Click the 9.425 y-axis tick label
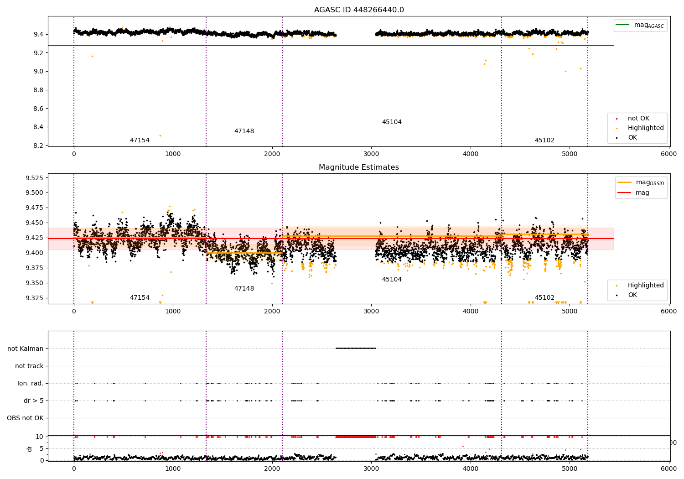This screenshot has width=684, height=479. tap(35, 238)
